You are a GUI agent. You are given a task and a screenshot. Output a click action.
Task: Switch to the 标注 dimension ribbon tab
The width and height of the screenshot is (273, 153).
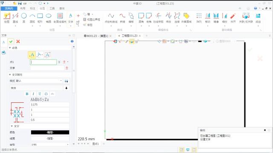point(32,8)
